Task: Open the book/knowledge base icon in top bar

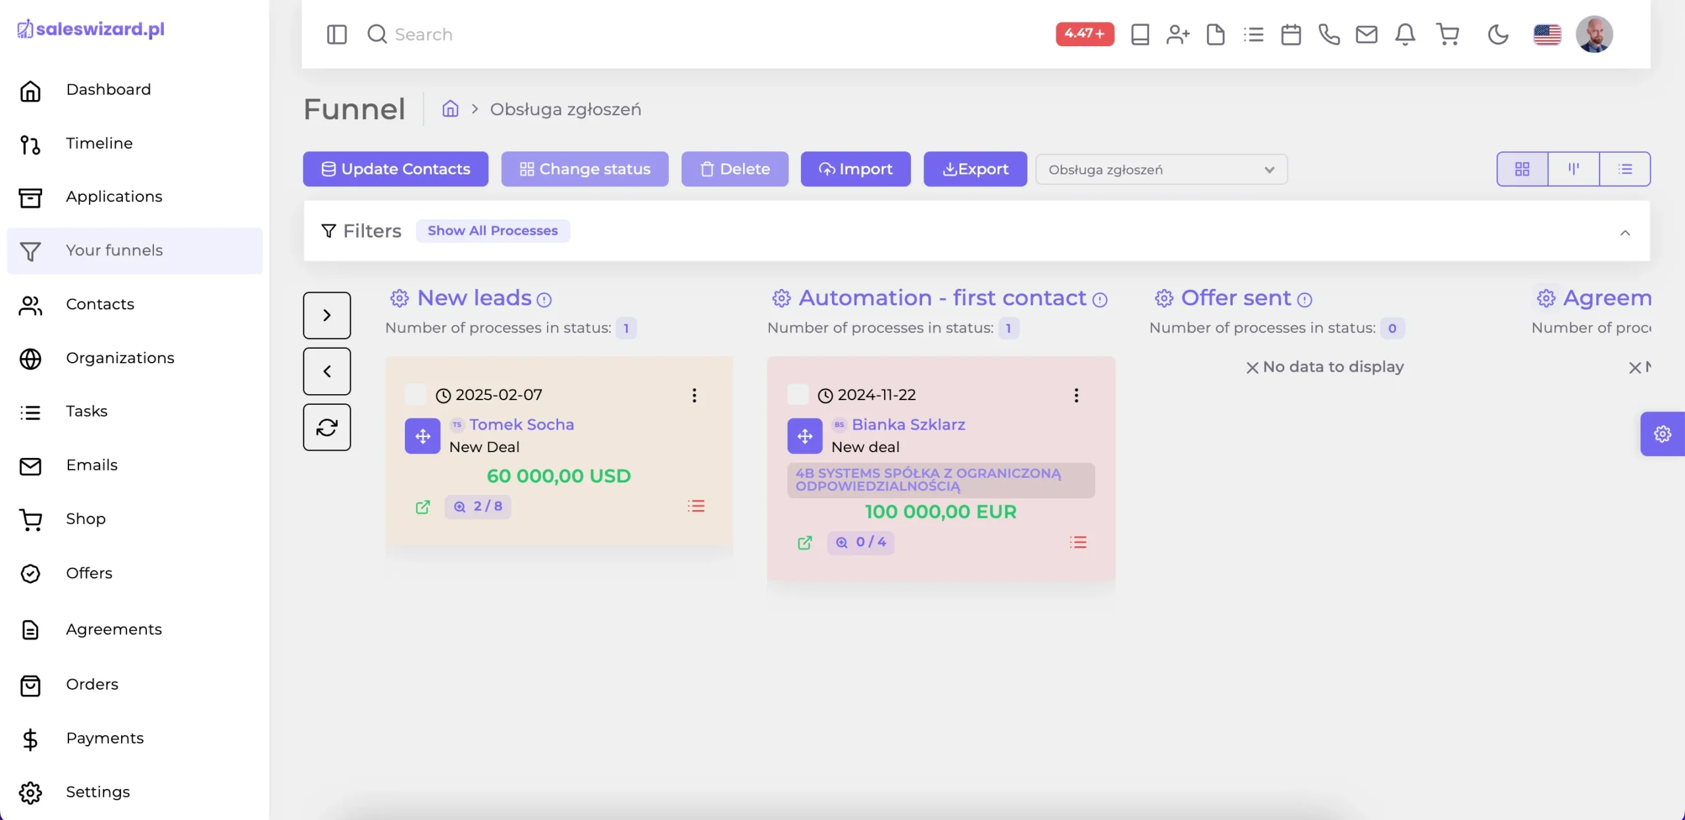Action: point(1140,34)
